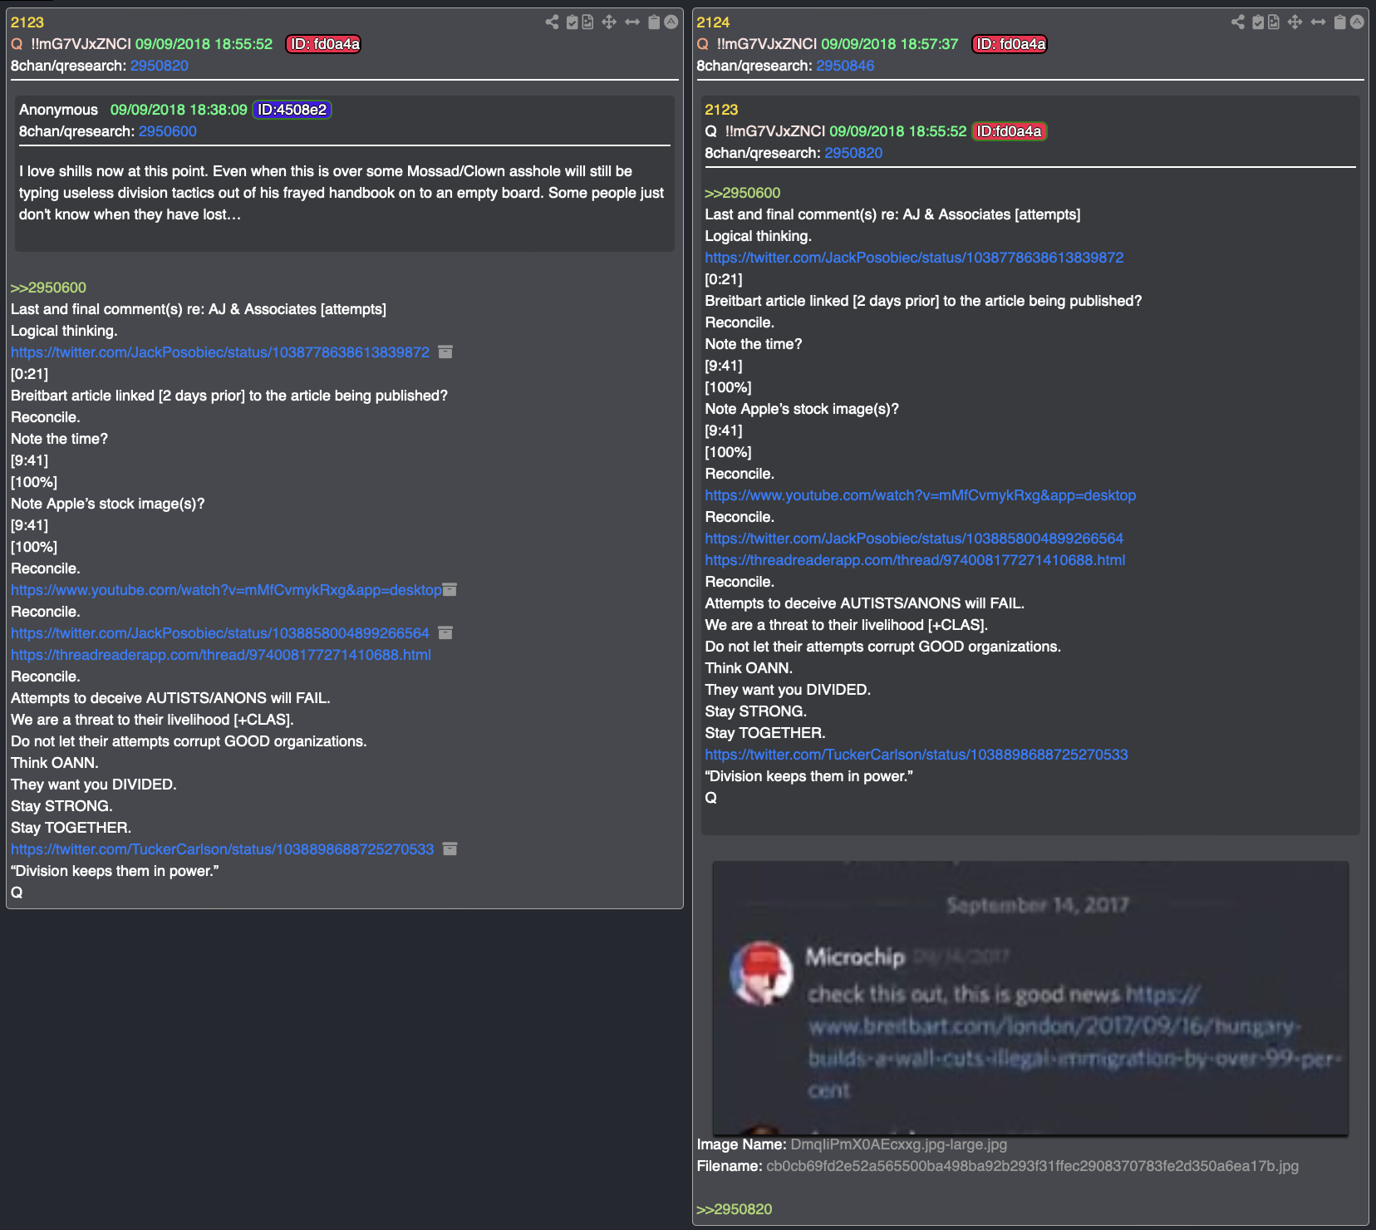The height and width of the screenshot is (1230, 1376).
Task: Collapse post 2123 with the round up-arrow icon
Action: [671, 22]
